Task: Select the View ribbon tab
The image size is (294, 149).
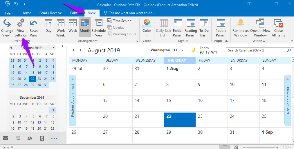Action: click(x=92, y=13)
